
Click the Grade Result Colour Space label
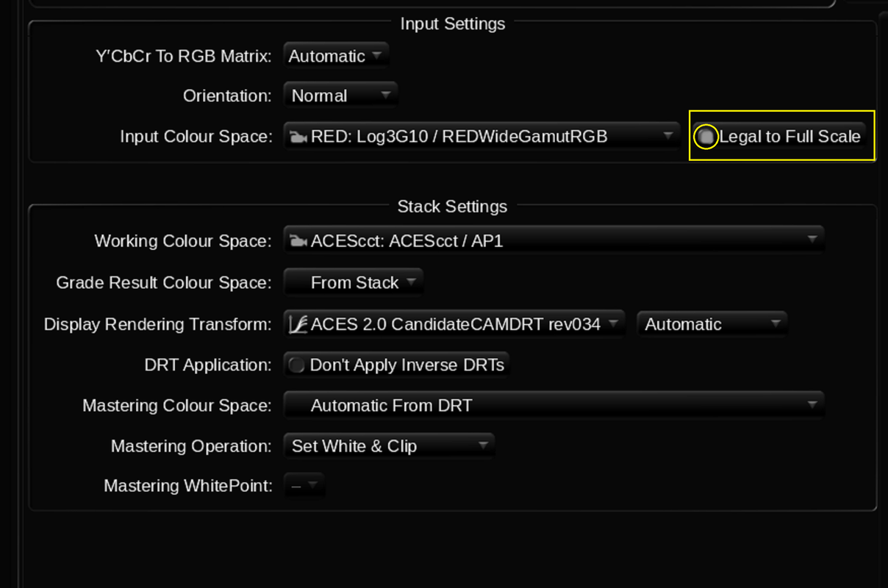[x=164, y=283]
